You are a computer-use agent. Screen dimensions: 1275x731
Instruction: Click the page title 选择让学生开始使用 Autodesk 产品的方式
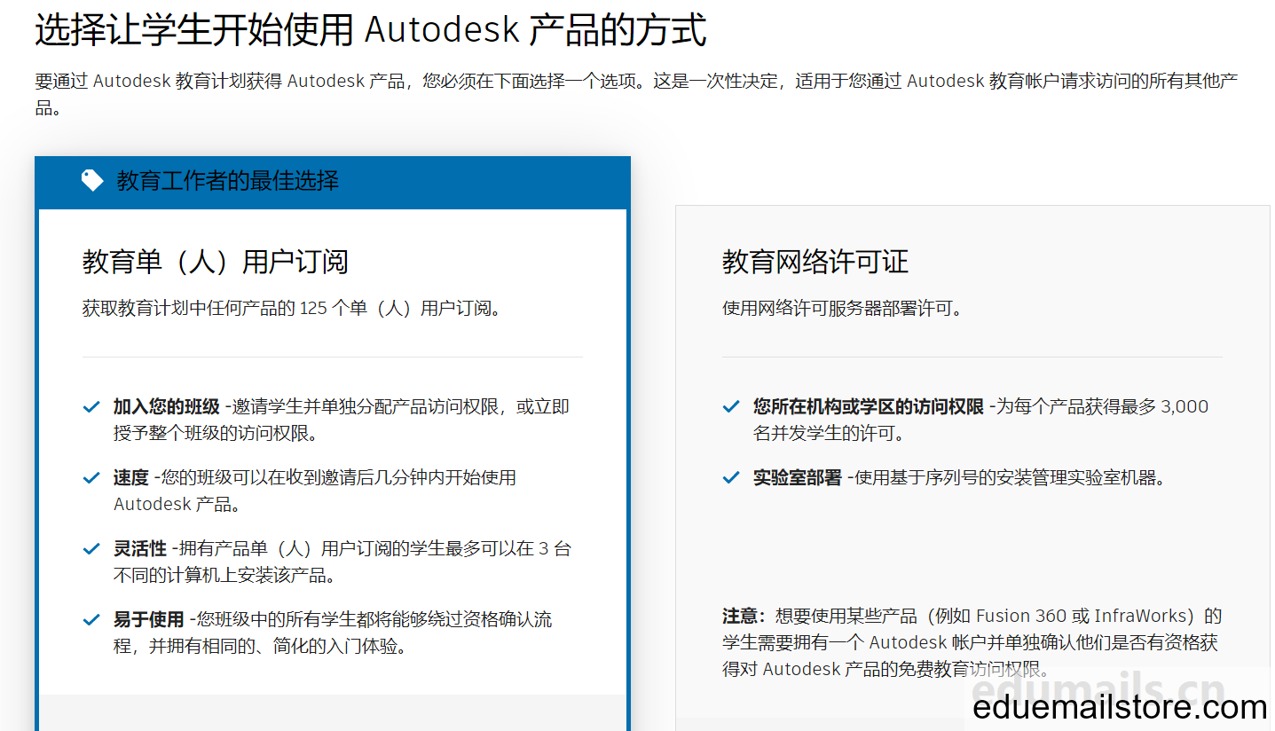371,30
